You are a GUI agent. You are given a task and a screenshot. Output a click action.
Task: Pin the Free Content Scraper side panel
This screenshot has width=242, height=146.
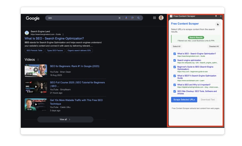point(216,16)
